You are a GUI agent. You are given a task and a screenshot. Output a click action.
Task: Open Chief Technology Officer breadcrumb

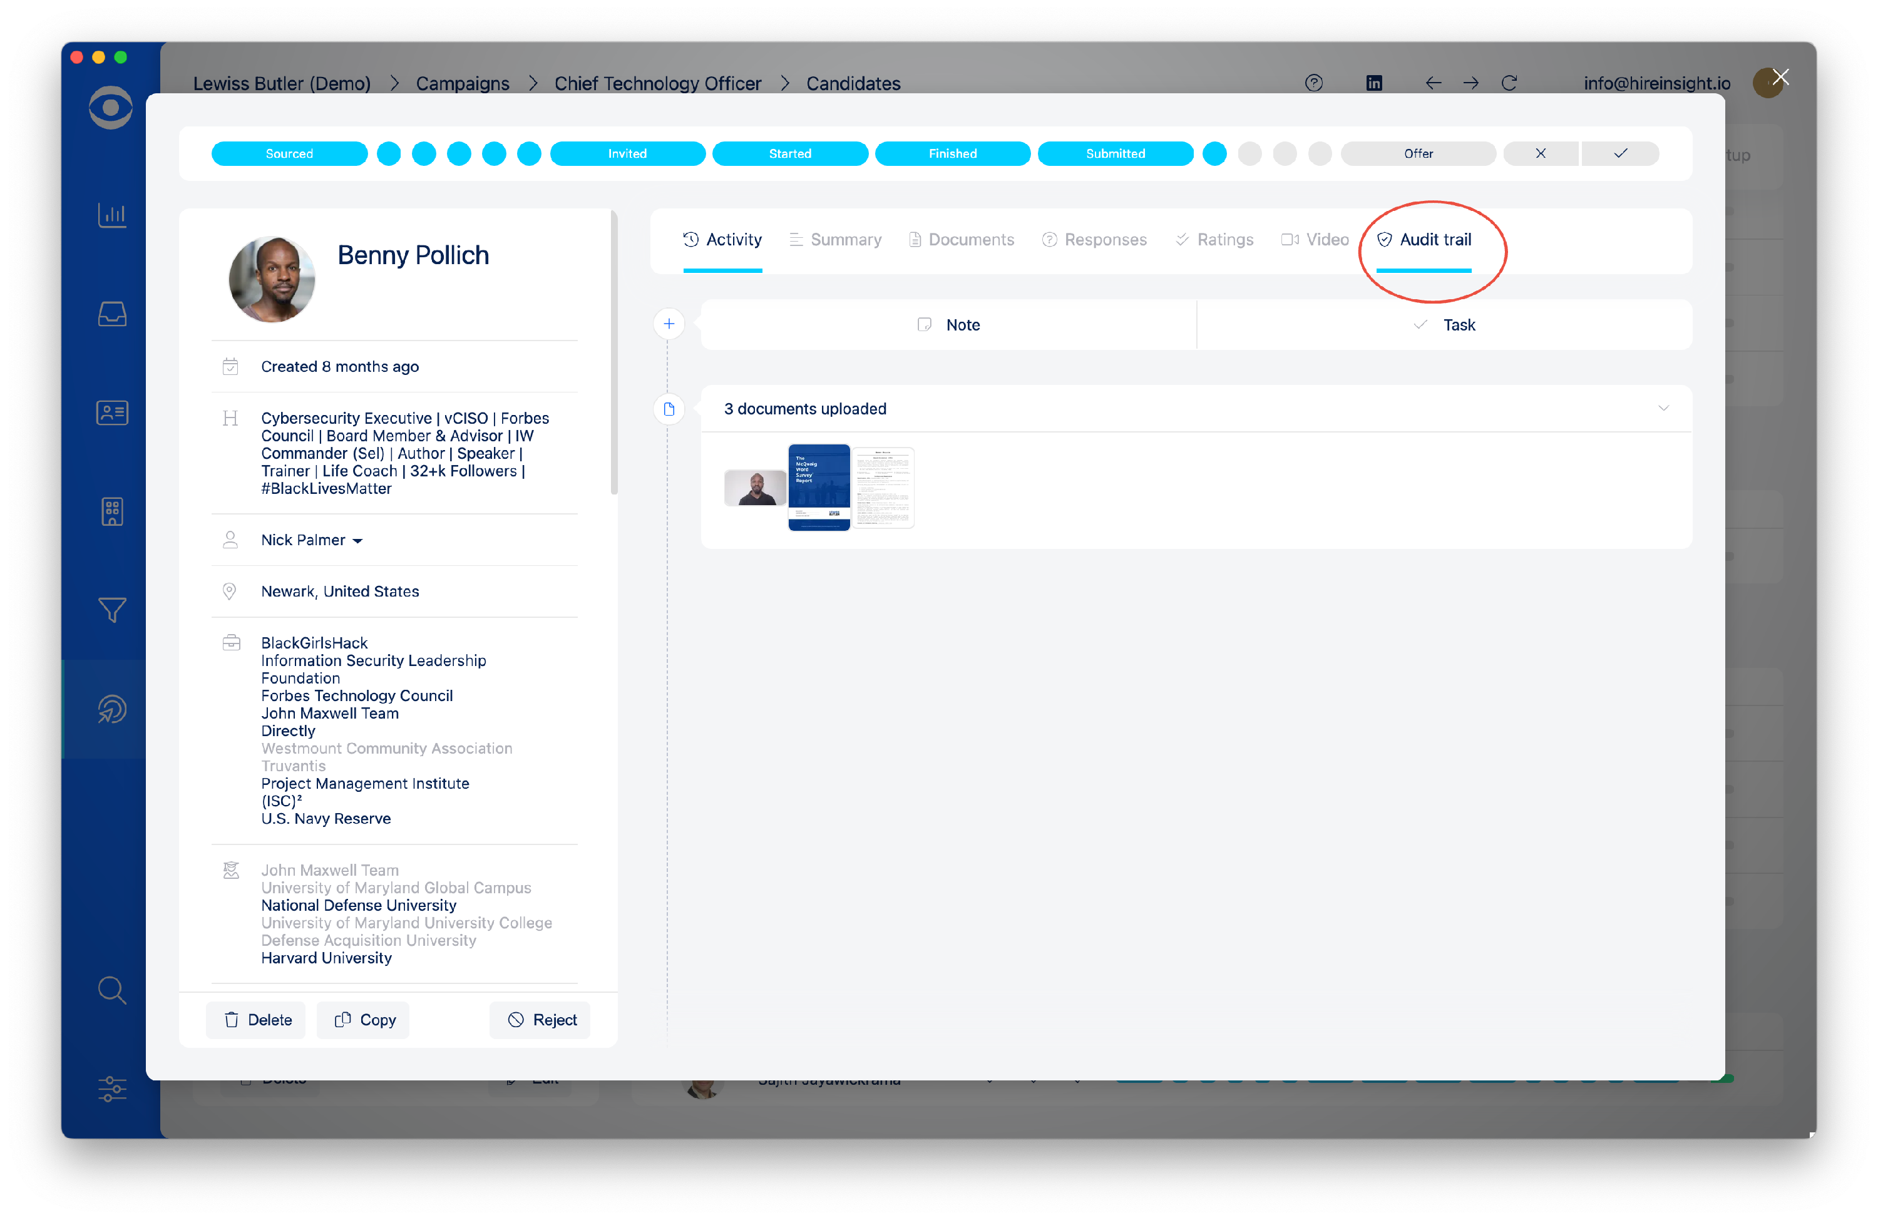point(657,83)
